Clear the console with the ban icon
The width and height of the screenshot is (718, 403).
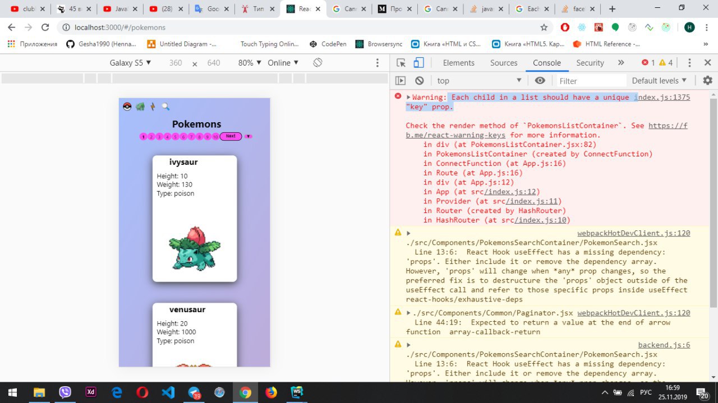pyautogui.click(x=419, y=81)
